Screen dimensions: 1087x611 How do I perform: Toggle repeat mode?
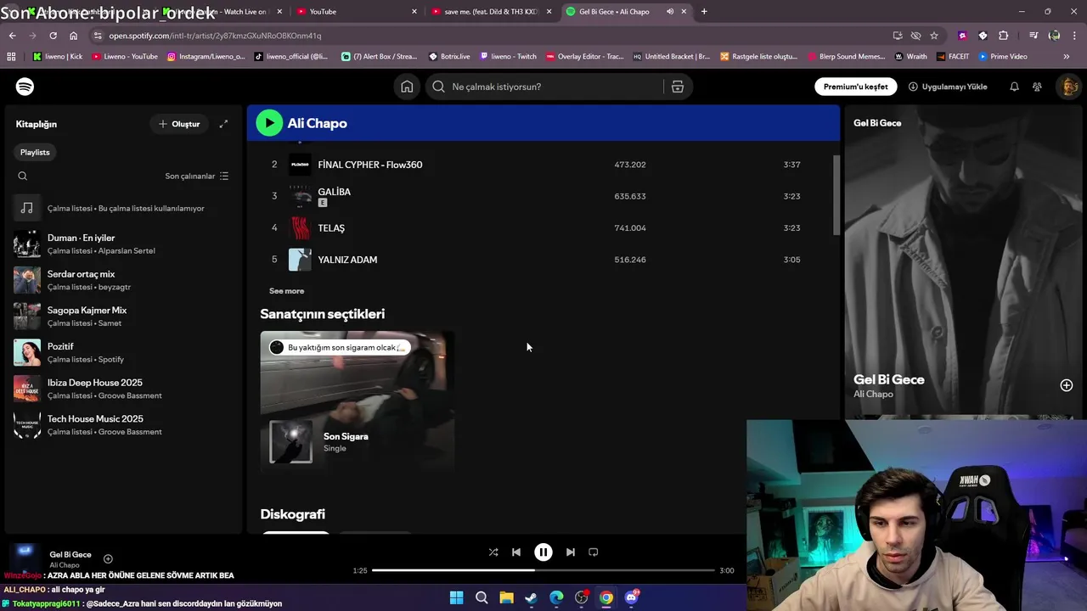[594, 552]
